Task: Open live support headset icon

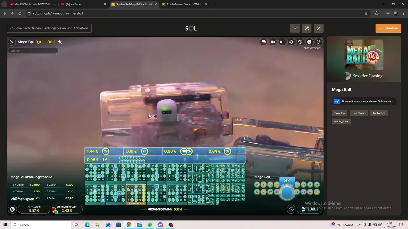Action: pyautogui.click(x=318, y=42)
